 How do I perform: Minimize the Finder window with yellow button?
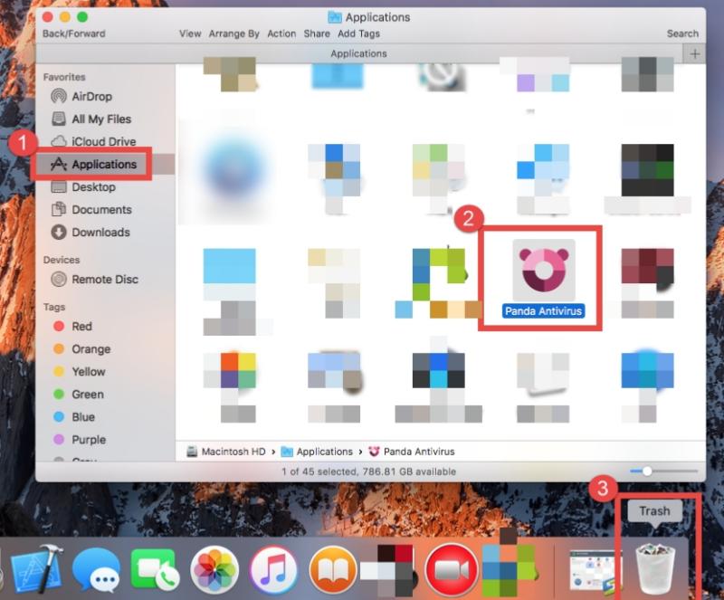64,17
